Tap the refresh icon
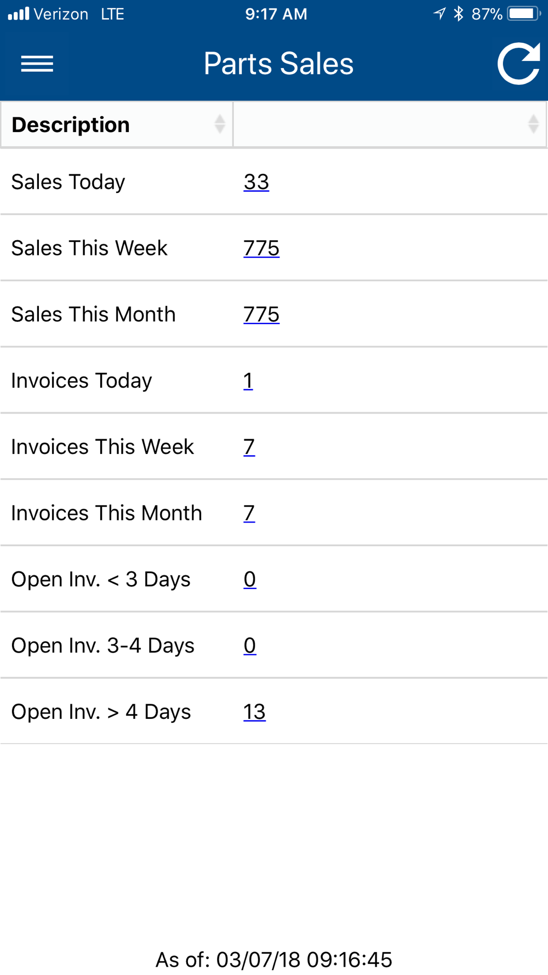 [x=518, y=64]
